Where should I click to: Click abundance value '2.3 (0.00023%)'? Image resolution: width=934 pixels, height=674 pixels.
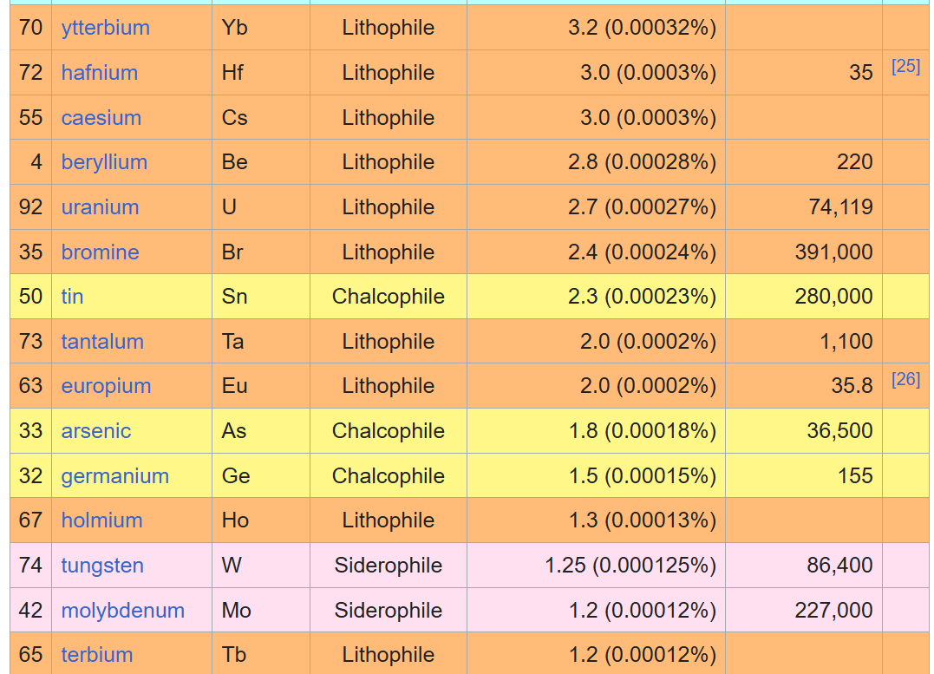coord(642,296)
